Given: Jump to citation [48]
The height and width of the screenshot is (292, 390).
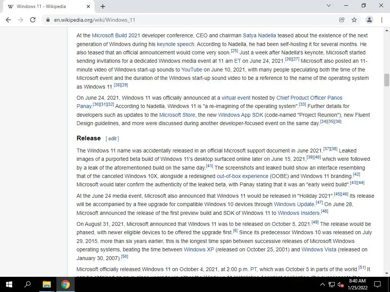Looking at the screenshot, I should [x=324, y=211].
